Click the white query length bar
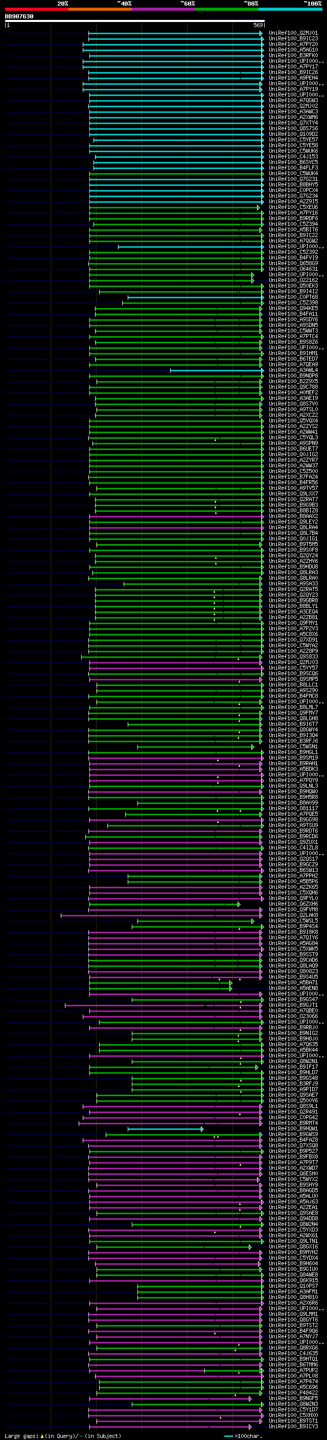The image size is (327, 1440). (x=135, y=20)
